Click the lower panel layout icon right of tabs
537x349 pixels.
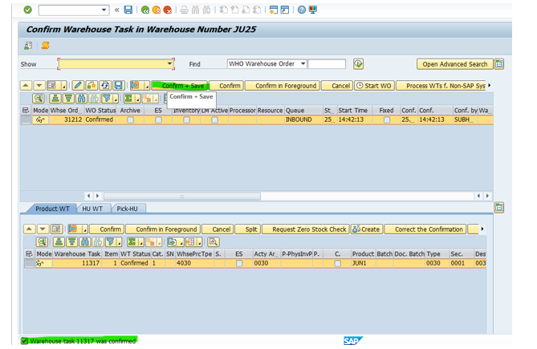[499, 207]
